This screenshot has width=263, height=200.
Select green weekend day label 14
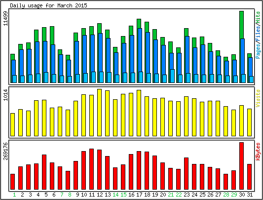[x=115, y=195]
